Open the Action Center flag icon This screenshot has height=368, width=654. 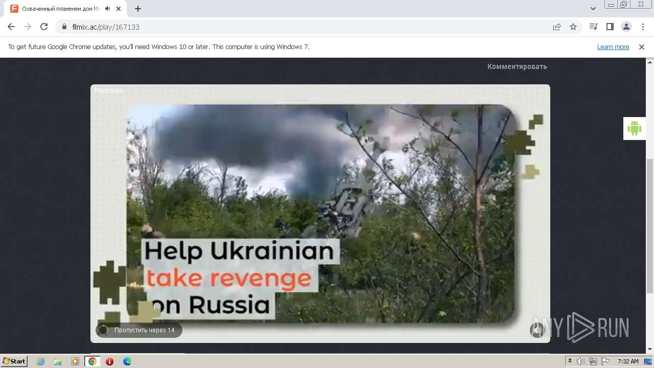[605, 361]
